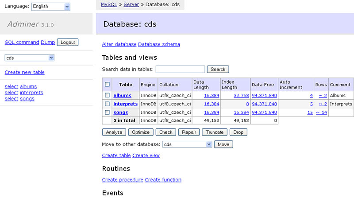Open albums table link in sidebar

pyautogui.click(x=28, y=86)
